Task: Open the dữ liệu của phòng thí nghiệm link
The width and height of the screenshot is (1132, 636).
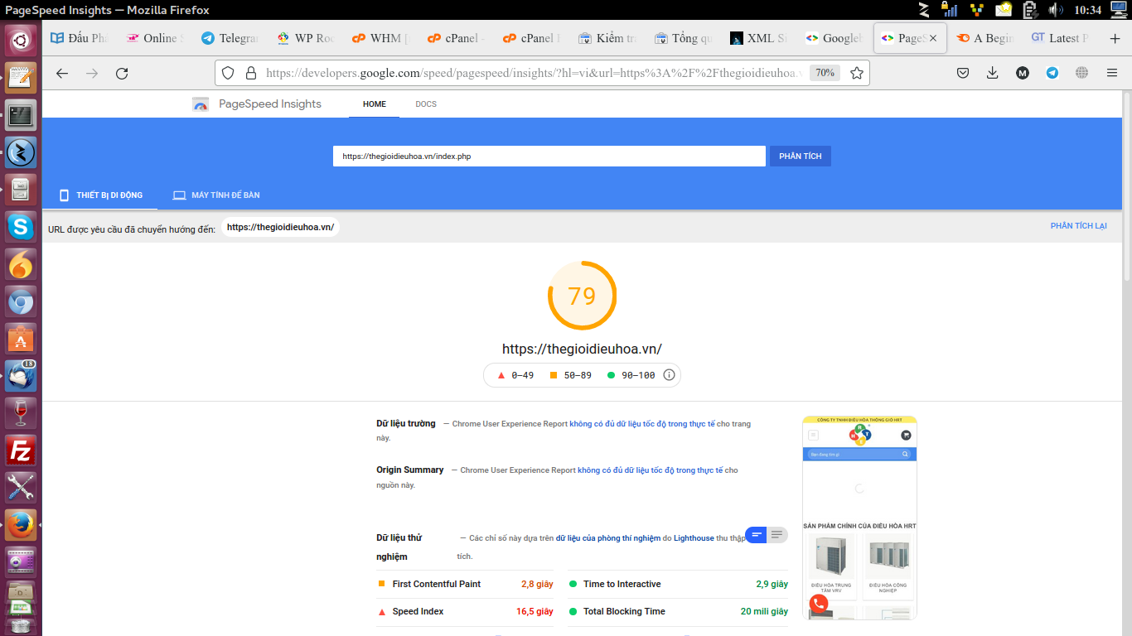Action: 608,538
